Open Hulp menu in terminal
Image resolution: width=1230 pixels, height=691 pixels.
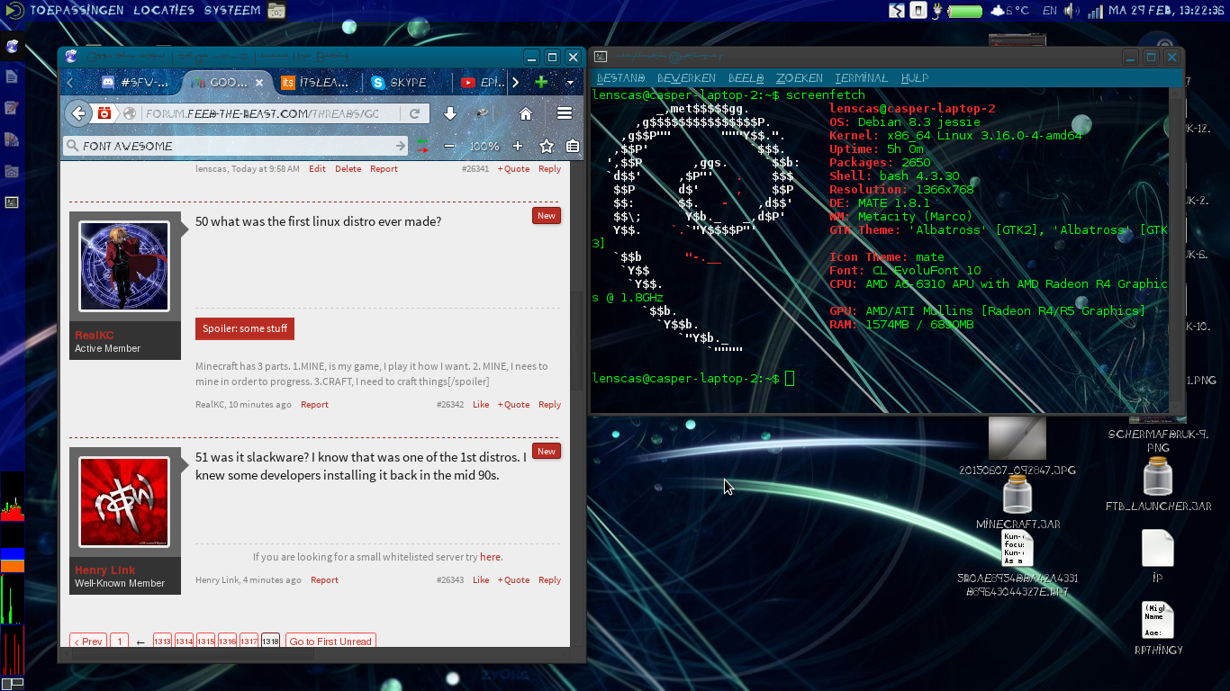pyautogui.click(x=914, y=78)
